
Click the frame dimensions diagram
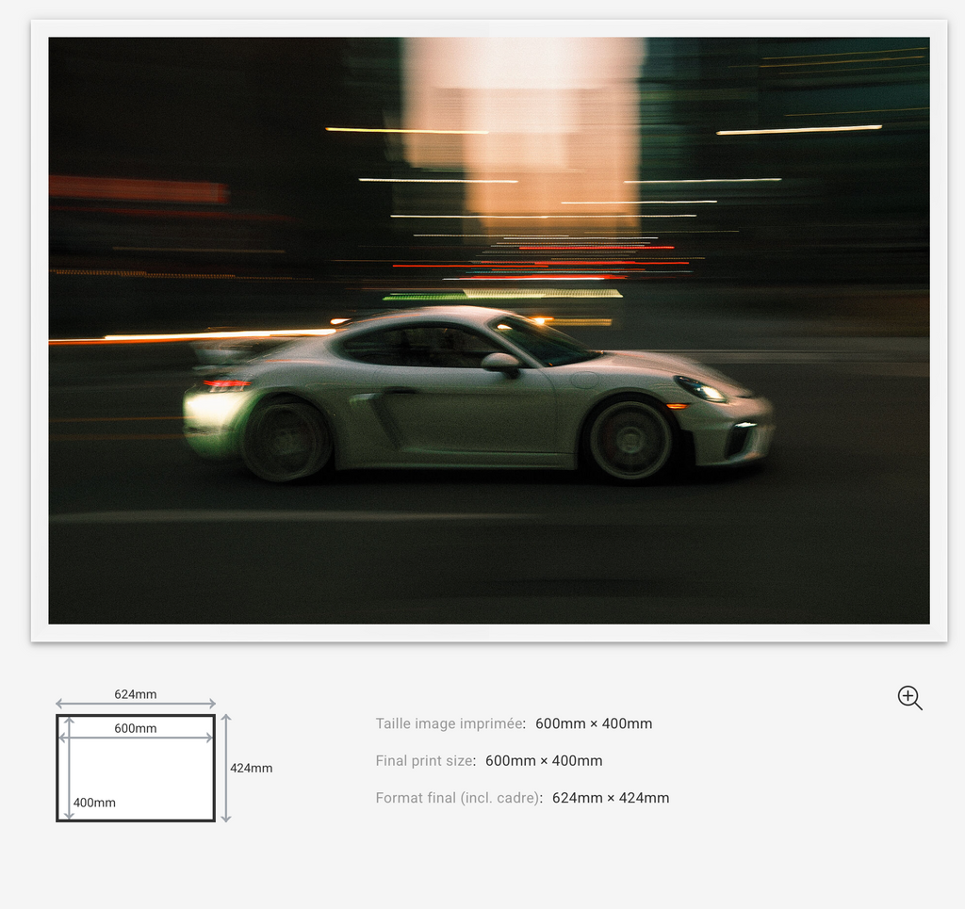click(164, 755)
